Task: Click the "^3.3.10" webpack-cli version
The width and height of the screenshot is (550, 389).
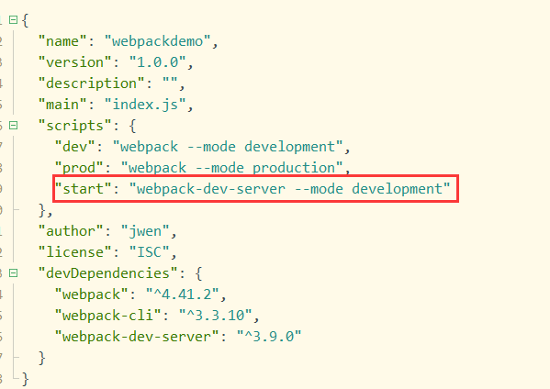Action: click(216, 316)
